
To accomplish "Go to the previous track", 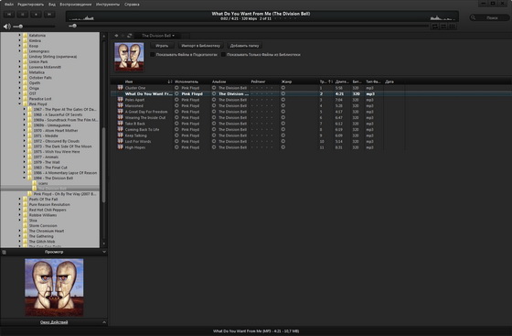I will pos(9,15).
